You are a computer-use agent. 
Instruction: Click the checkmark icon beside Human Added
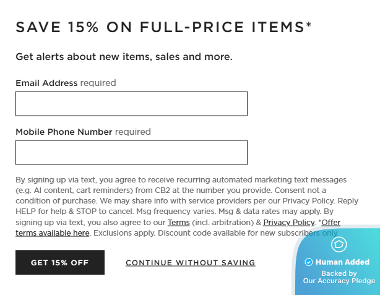tap(309, 262)
